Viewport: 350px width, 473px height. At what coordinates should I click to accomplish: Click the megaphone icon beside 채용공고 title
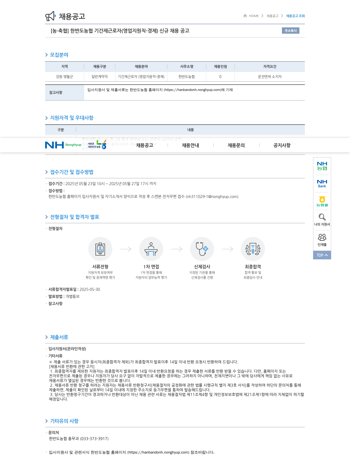51,16
